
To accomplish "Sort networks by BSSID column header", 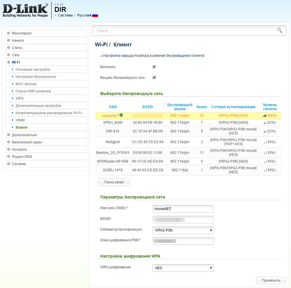I will pos(148,107).
